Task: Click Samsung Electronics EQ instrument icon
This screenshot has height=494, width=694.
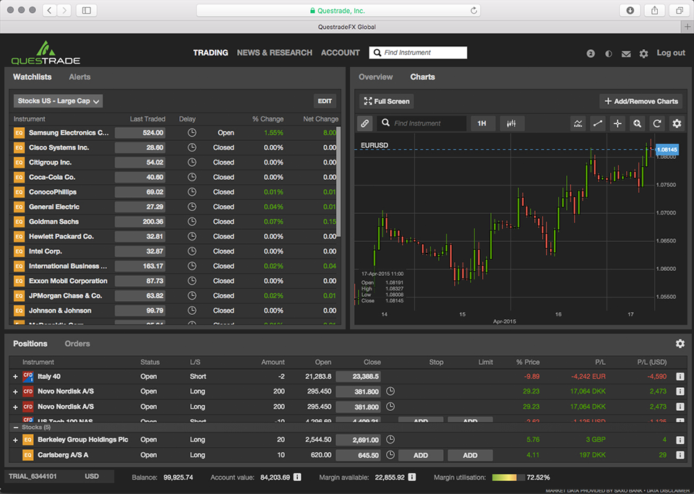Action: [19, 133]
